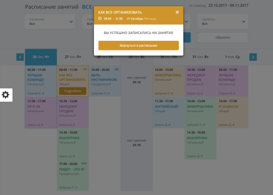Open the Английский lesson card

[169, 113]
